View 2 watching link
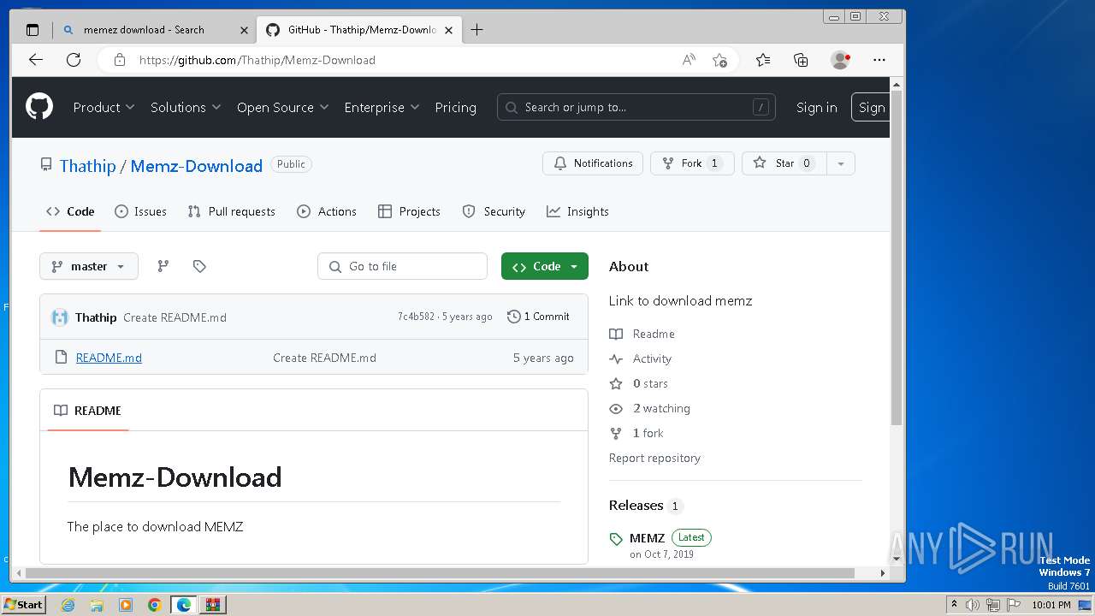The width and height of the screenshot is (1095, 616). [661, 408]
